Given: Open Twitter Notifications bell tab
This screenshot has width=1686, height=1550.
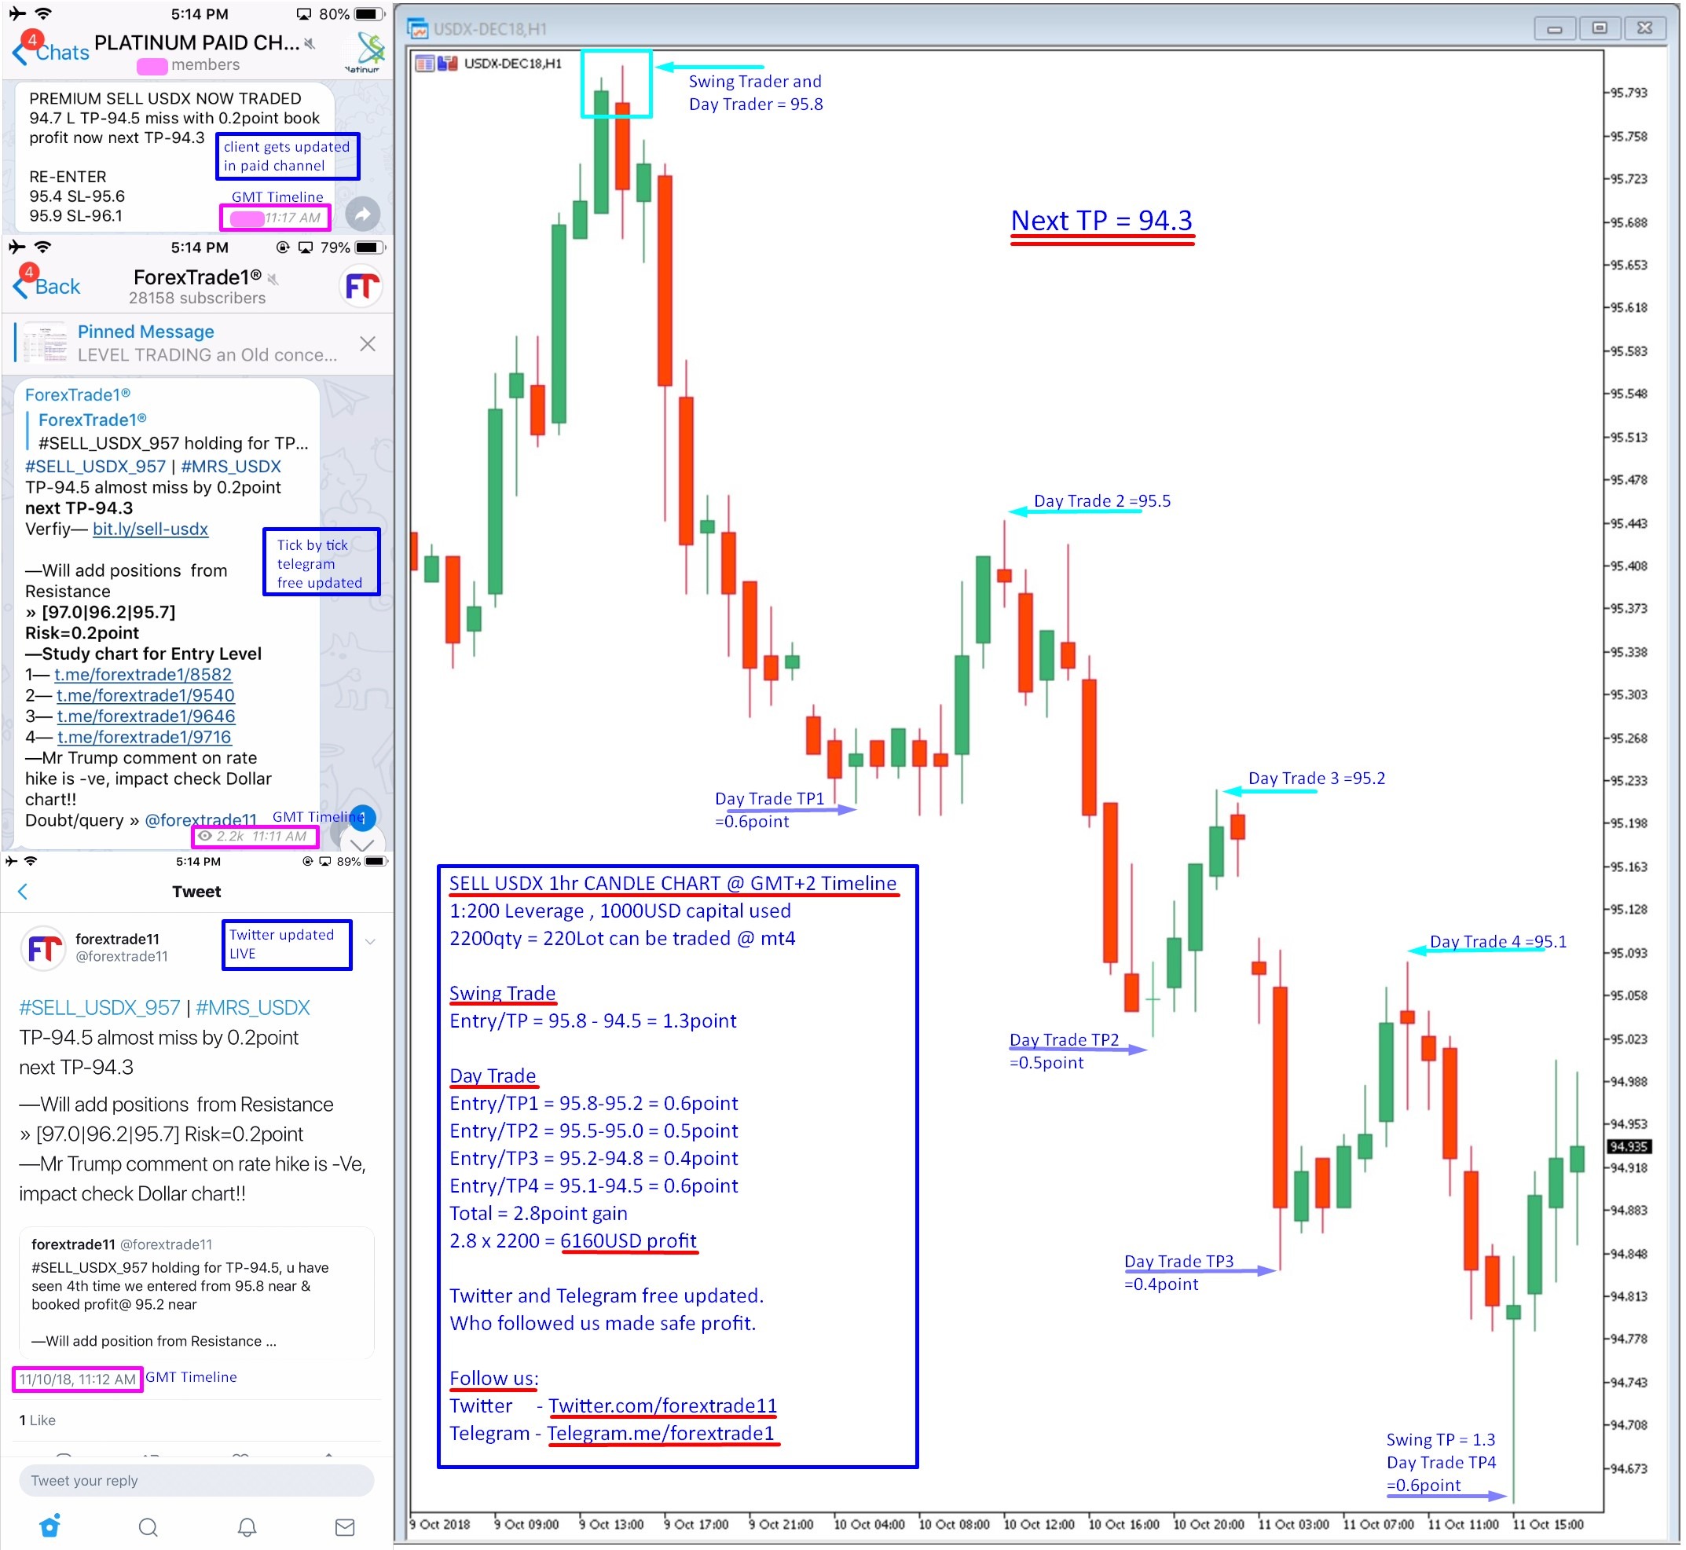Looking at the screenshot, I should pos(247,1526).
